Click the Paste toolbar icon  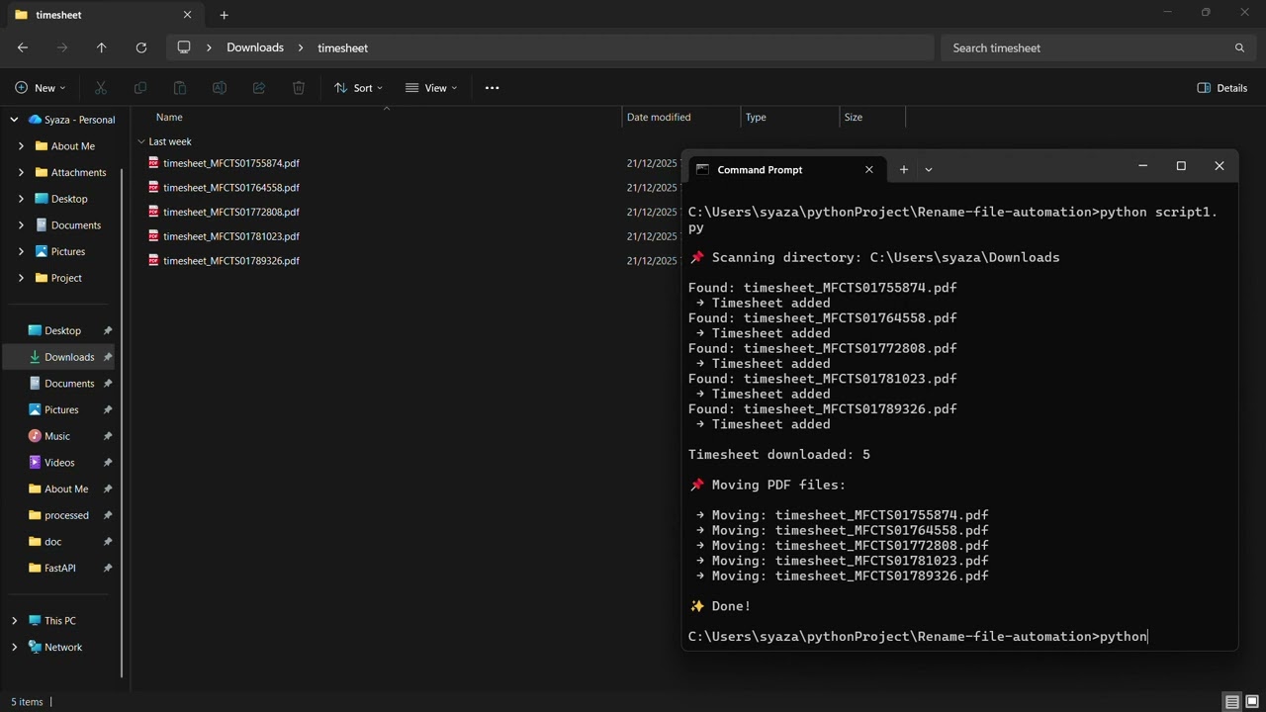(180, 88)
